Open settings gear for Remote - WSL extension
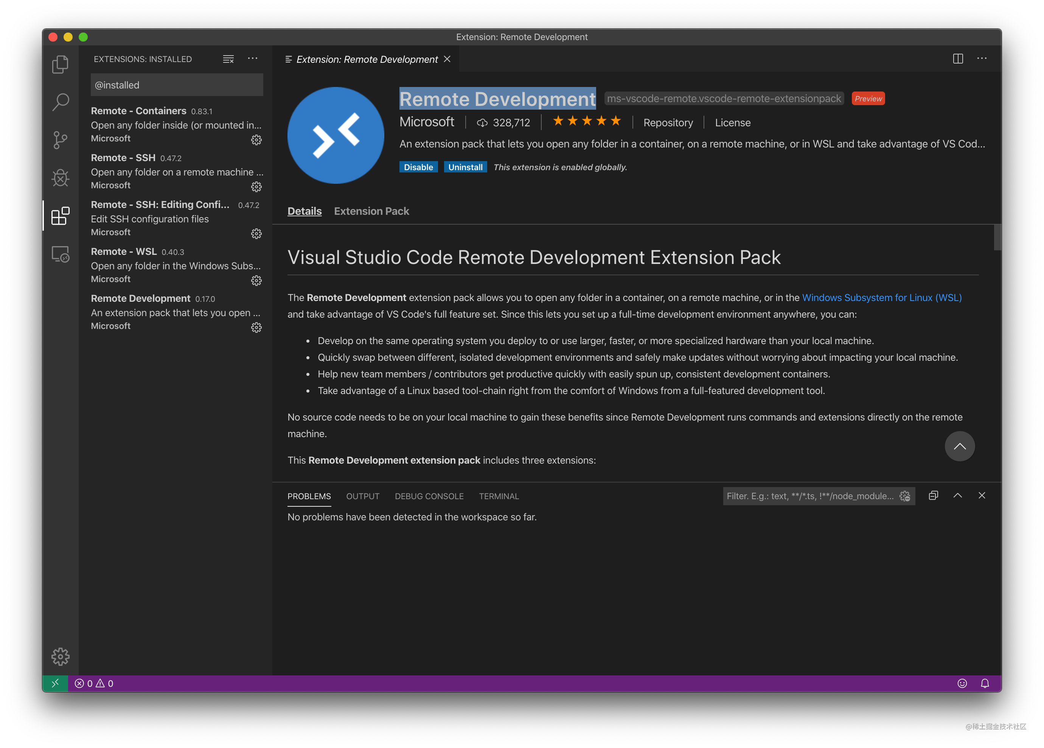Viewport: 1044px width, 748px height. (256, 280)
